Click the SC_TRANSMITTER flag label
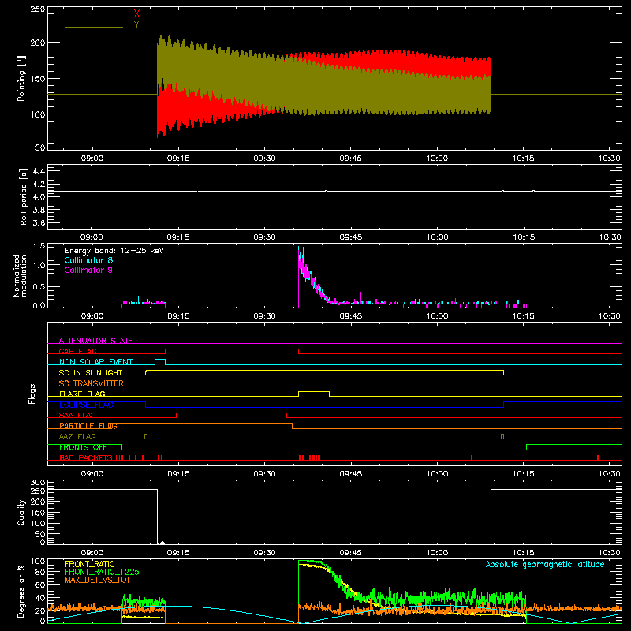This screenshot has height=631, width=631. click(91, 383)
